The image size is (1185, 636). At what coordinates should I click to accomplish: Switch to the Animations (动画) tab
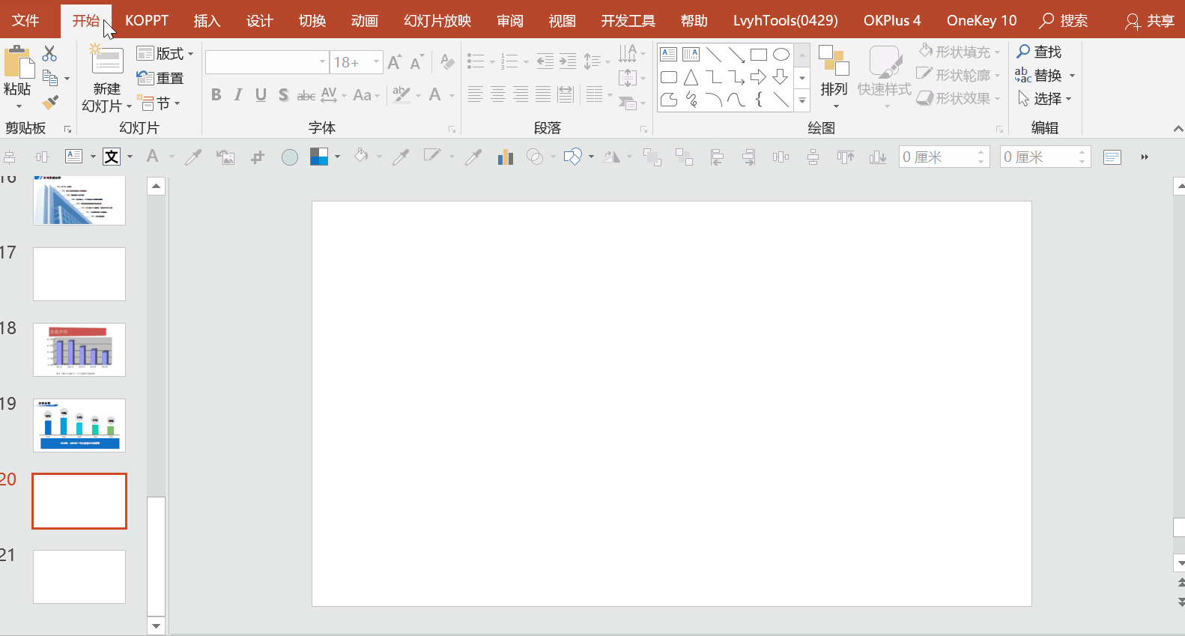click(364, 20)
